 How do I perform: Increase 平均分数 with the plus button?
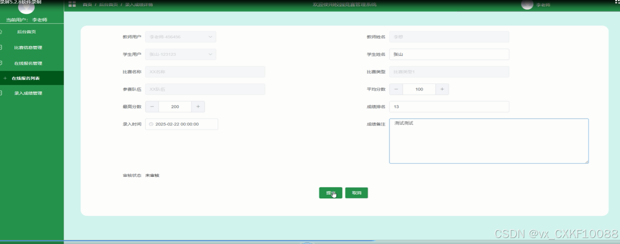click(x=442, y=89)
